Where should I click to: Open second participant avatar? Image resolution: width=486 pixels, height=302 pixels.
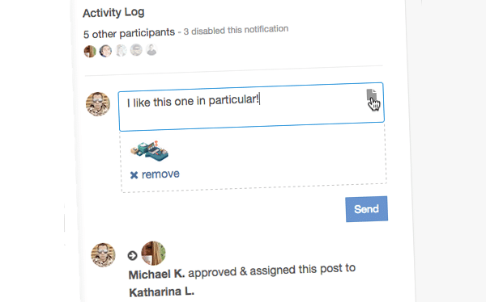(x=105, y=51)
